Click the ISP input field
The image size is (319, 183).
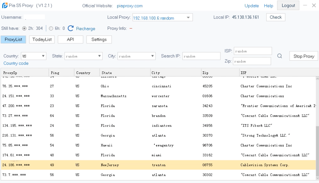253,51
